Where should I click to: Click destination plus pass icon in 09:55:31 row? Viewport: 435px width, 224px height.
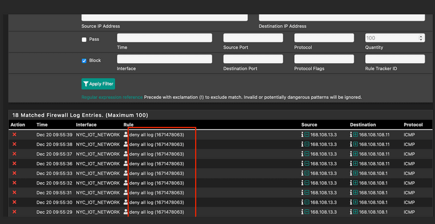[355, 193]
